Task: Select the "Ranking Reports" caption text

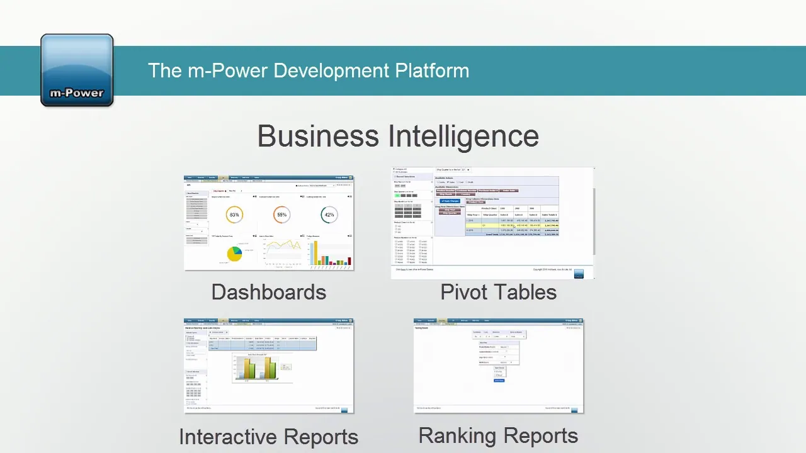Action: click(499, 435)
